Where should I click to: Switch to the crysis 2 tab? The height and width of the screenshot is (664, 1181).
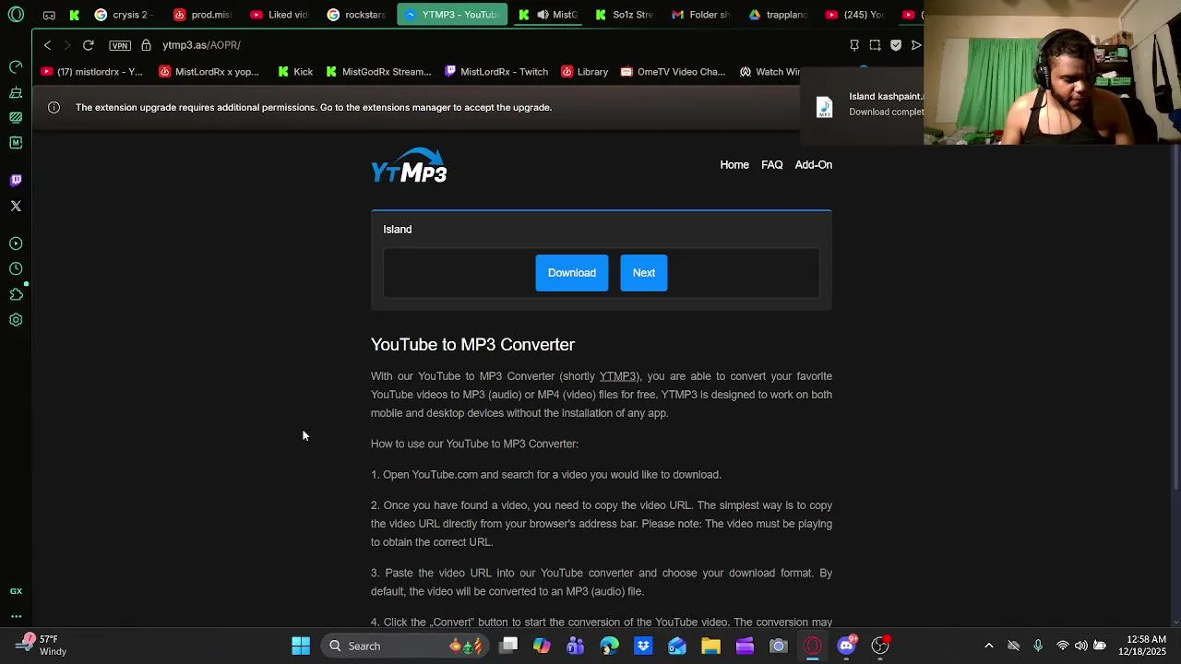(x=124, y=15)
